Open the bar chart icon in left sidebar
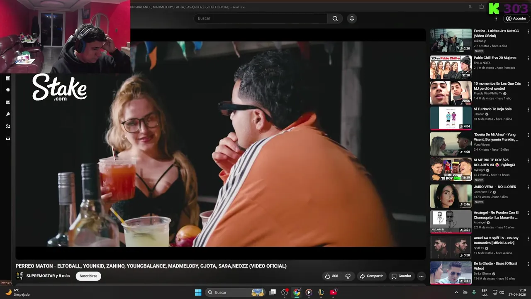The width and height of the screenshot is (531, 299). point(8,78)
